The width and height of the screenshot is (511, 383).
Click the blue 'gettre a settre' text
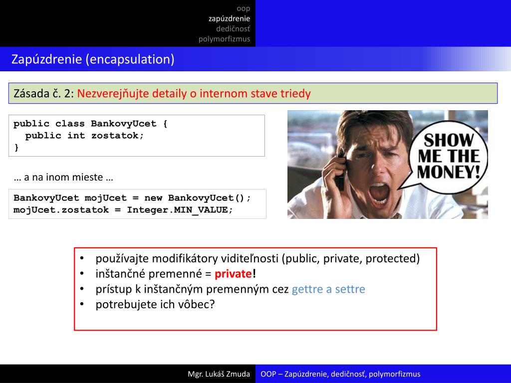click(x=328, y=289)
